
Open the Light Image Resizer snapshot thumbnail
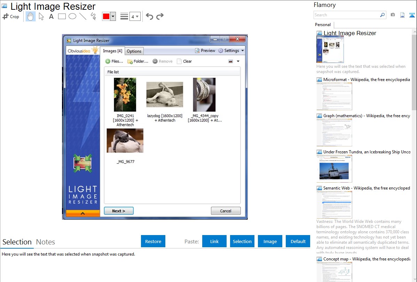(330, 49)
